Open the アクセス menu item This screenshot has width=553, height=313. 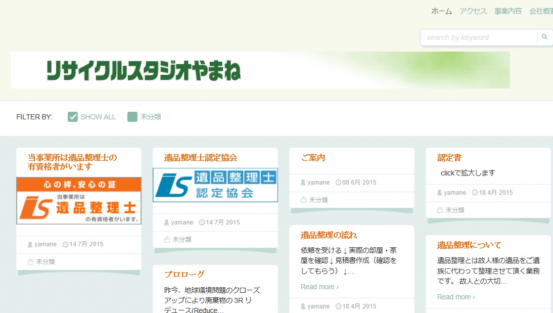coord(473,11)
